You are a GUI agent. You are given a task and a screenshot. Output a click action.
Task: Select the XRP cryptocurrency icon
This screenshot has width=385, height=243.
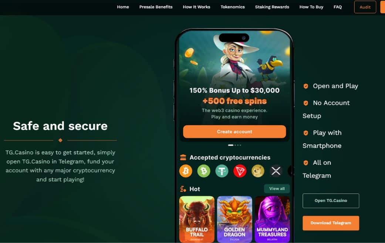276,171
